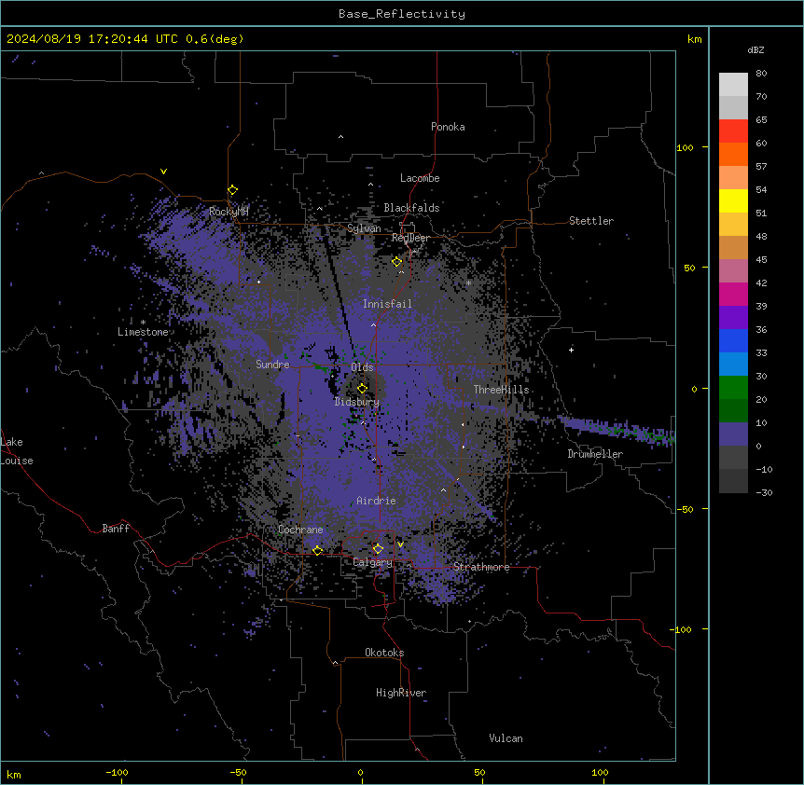Click the white plus marker north of Drumheller
This screenshot has height=785, width=804.
point(571,350)
